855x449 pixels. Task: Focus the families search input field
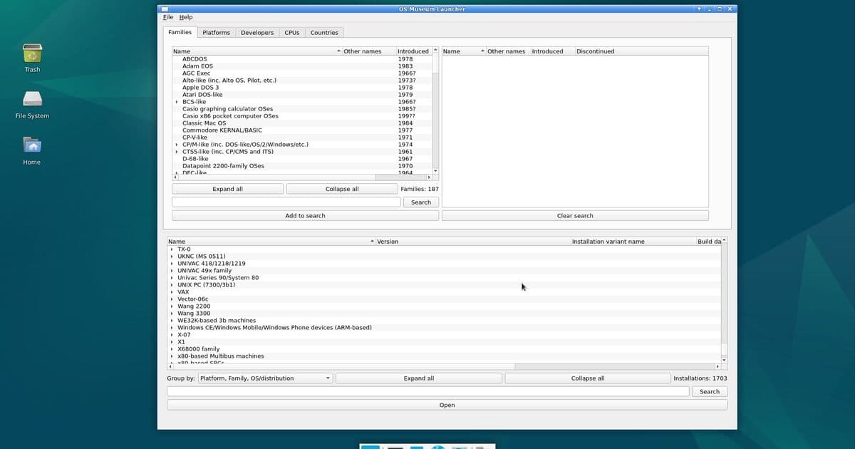click(x=286, y=202)
